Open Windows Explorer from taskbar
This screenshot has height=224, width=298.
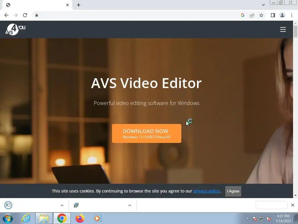[44, 218]
